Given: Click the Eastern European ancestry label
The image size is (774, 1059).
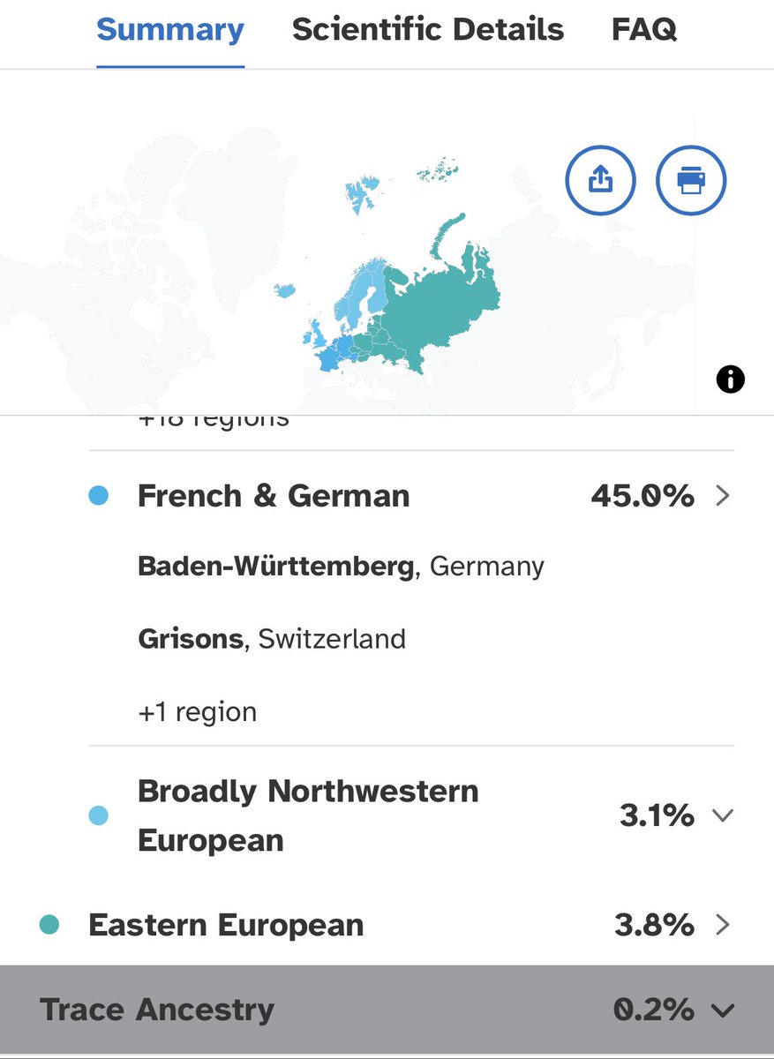Looking at the screenshot, I should [x=226, y=925].
